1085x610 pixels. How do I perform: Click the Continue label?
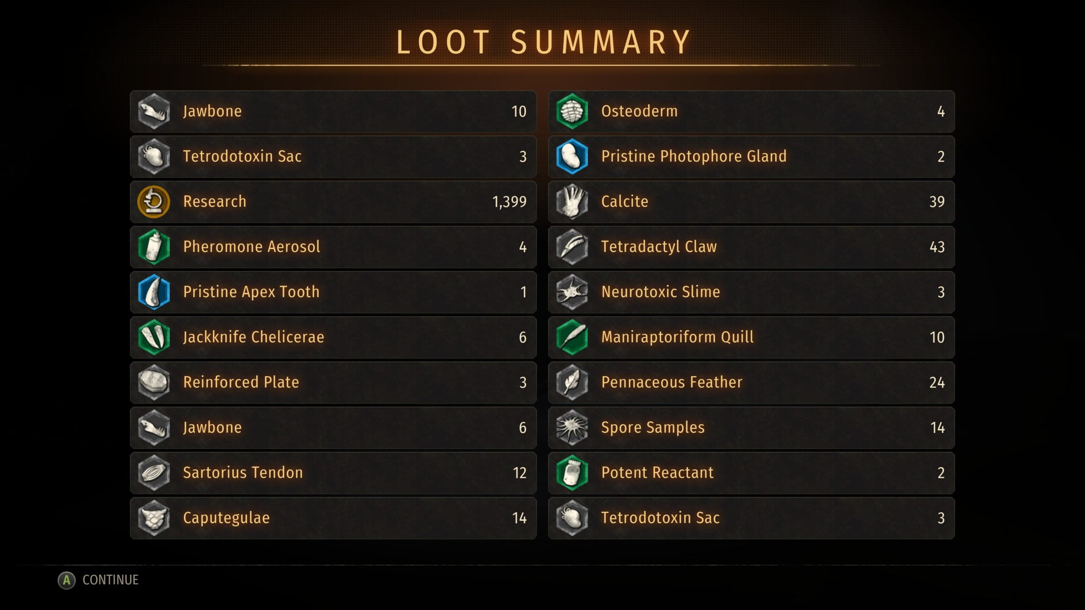(x=110, y=580)
